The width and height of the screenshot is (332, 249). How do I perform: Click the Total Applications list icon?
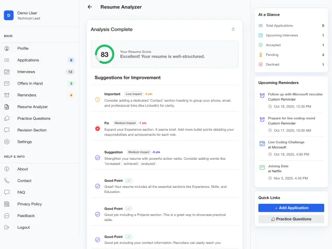(260, 25)
